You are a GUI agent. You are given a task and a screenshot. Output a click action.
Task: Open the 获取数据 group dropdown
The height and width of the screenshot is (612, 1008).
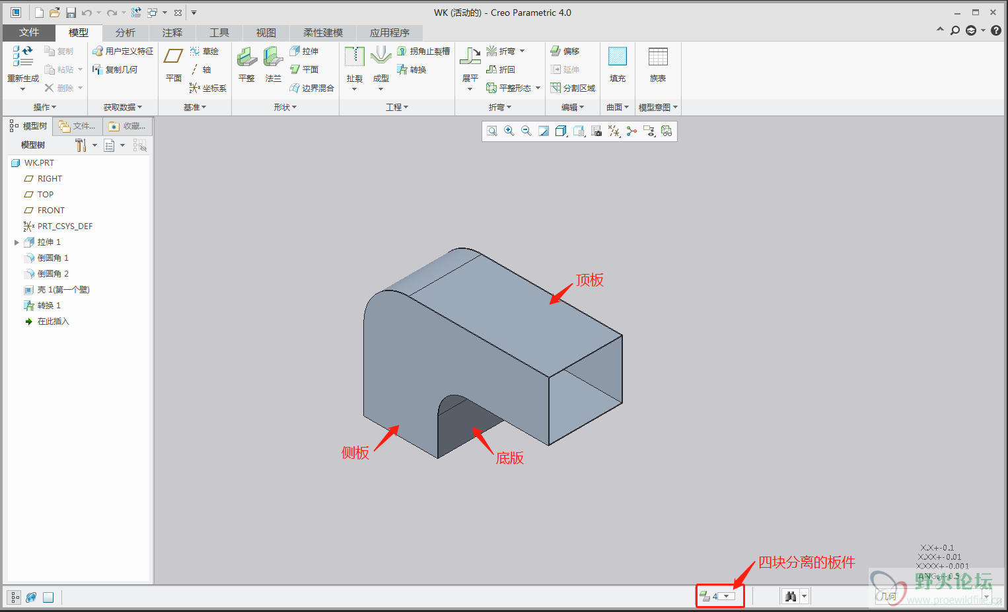click(123, 107)
